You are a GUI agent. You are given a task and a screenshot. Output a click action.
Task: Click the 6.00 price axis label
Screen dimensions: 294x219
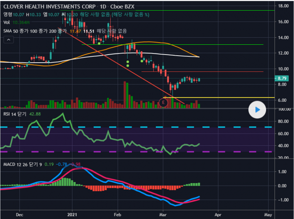(x=283, y=100)
